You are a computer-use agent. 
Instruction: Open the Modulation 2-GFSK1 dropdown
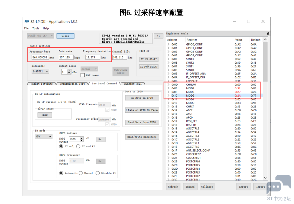tap(41, 71)
